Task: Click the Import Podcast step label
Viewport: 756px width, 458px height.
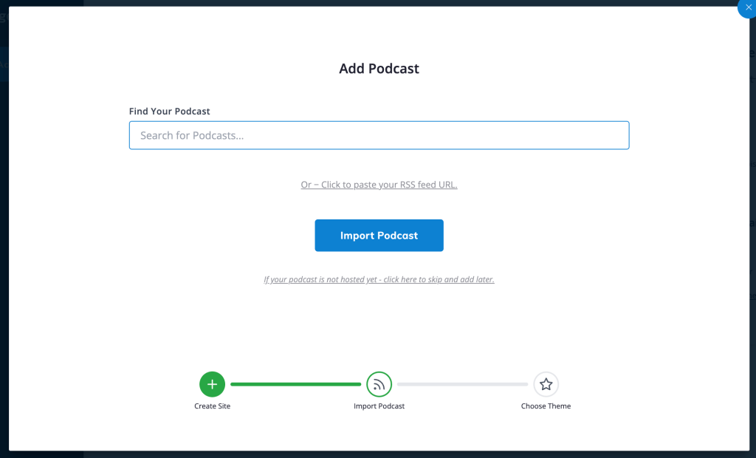Action: (379, 406)
